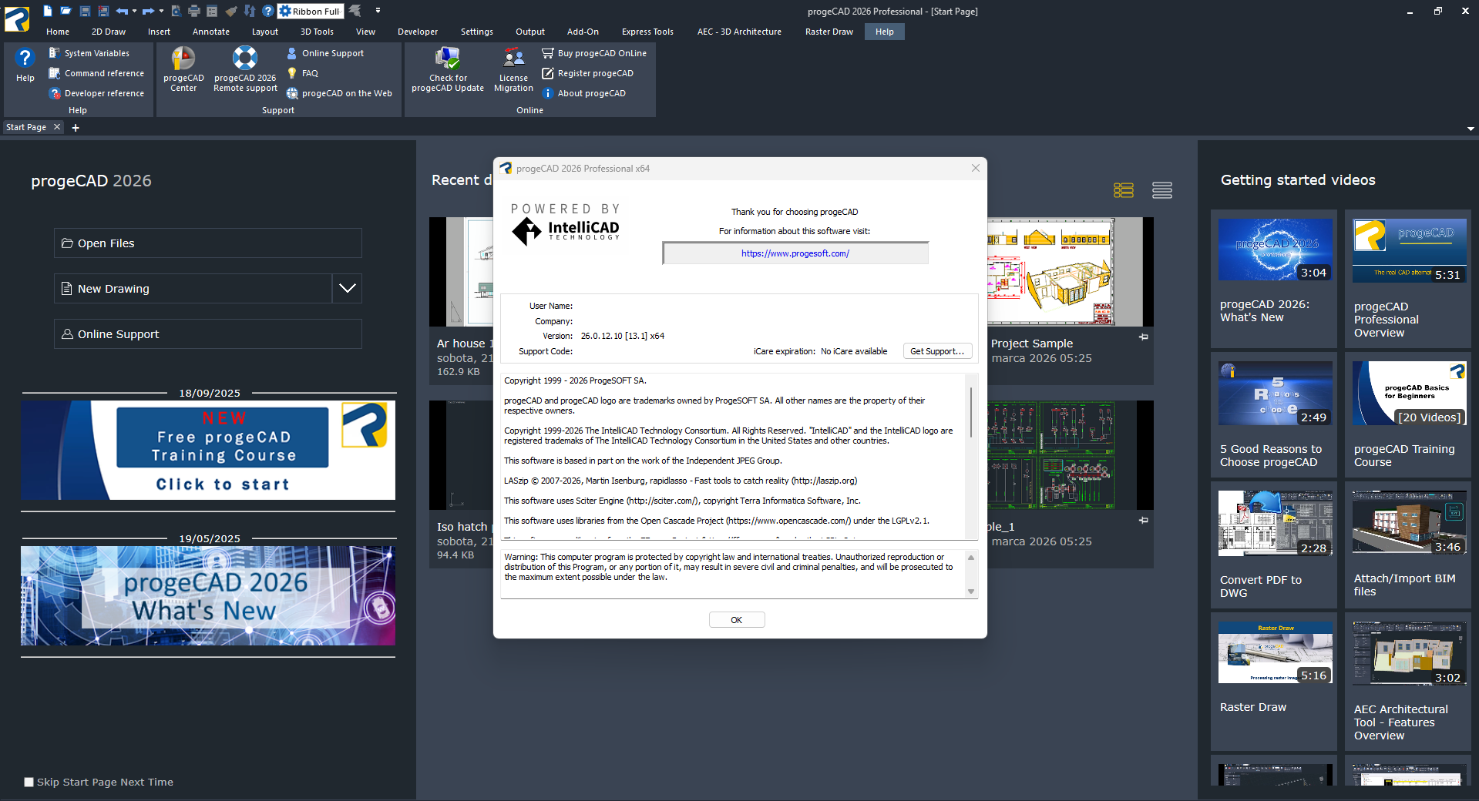The width and height of the screenshot is (1479, 801).
Task: Play the Convert PDF to DWG video
Action: click(1276, 524)
